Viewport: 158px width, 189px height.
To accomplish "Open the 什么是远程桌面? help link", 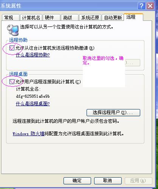I will pos(33,104).
